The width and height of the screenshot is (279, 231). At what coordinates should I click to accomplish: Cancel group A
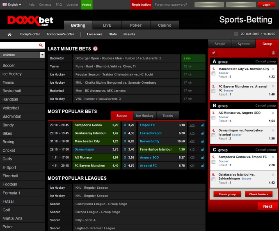point(265,62)
